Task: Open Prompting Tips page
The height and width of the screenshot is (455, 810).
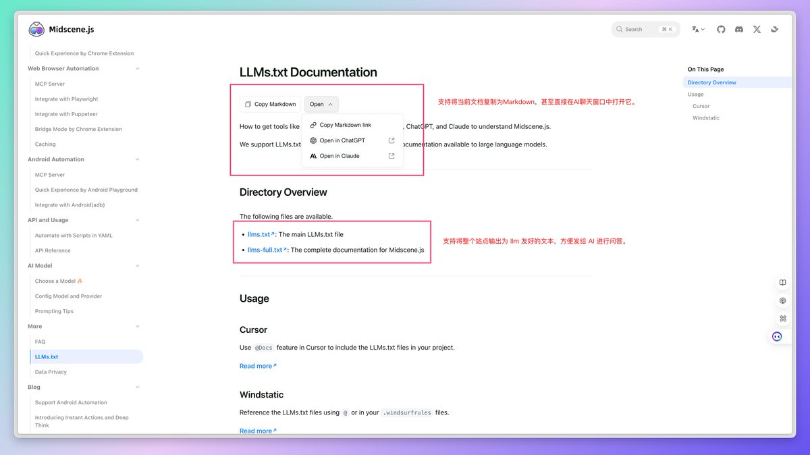Action: 54,311
